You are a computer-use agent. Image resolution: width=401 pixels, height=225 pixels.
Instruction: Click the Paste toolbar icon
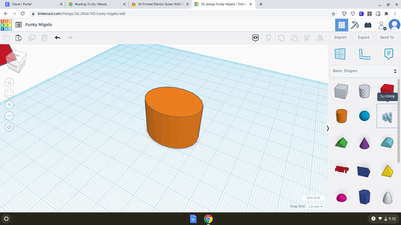click(18, 38)
